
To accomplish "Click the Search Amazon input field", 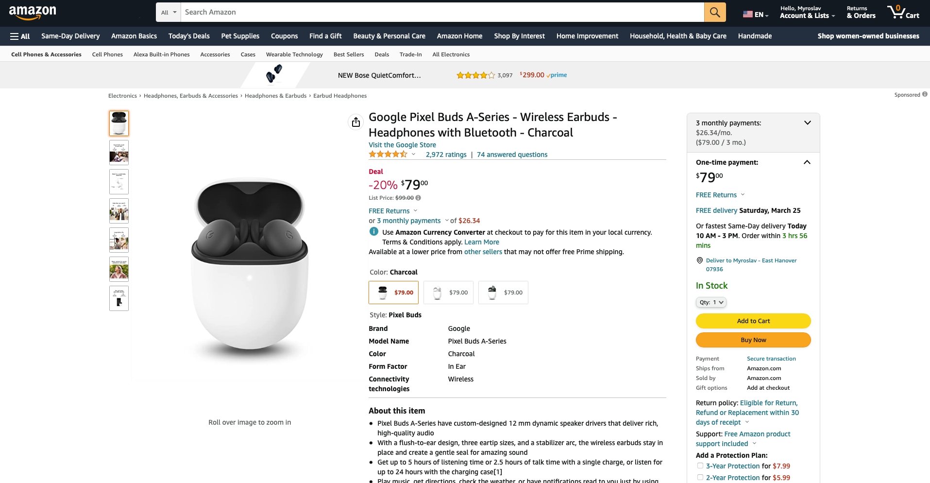I will pyautogui.click(x=442, y=12).
